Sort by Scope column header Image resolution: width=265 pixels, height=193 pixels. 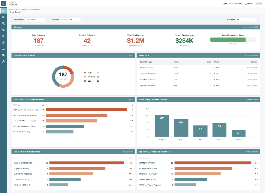click(176, 62)
